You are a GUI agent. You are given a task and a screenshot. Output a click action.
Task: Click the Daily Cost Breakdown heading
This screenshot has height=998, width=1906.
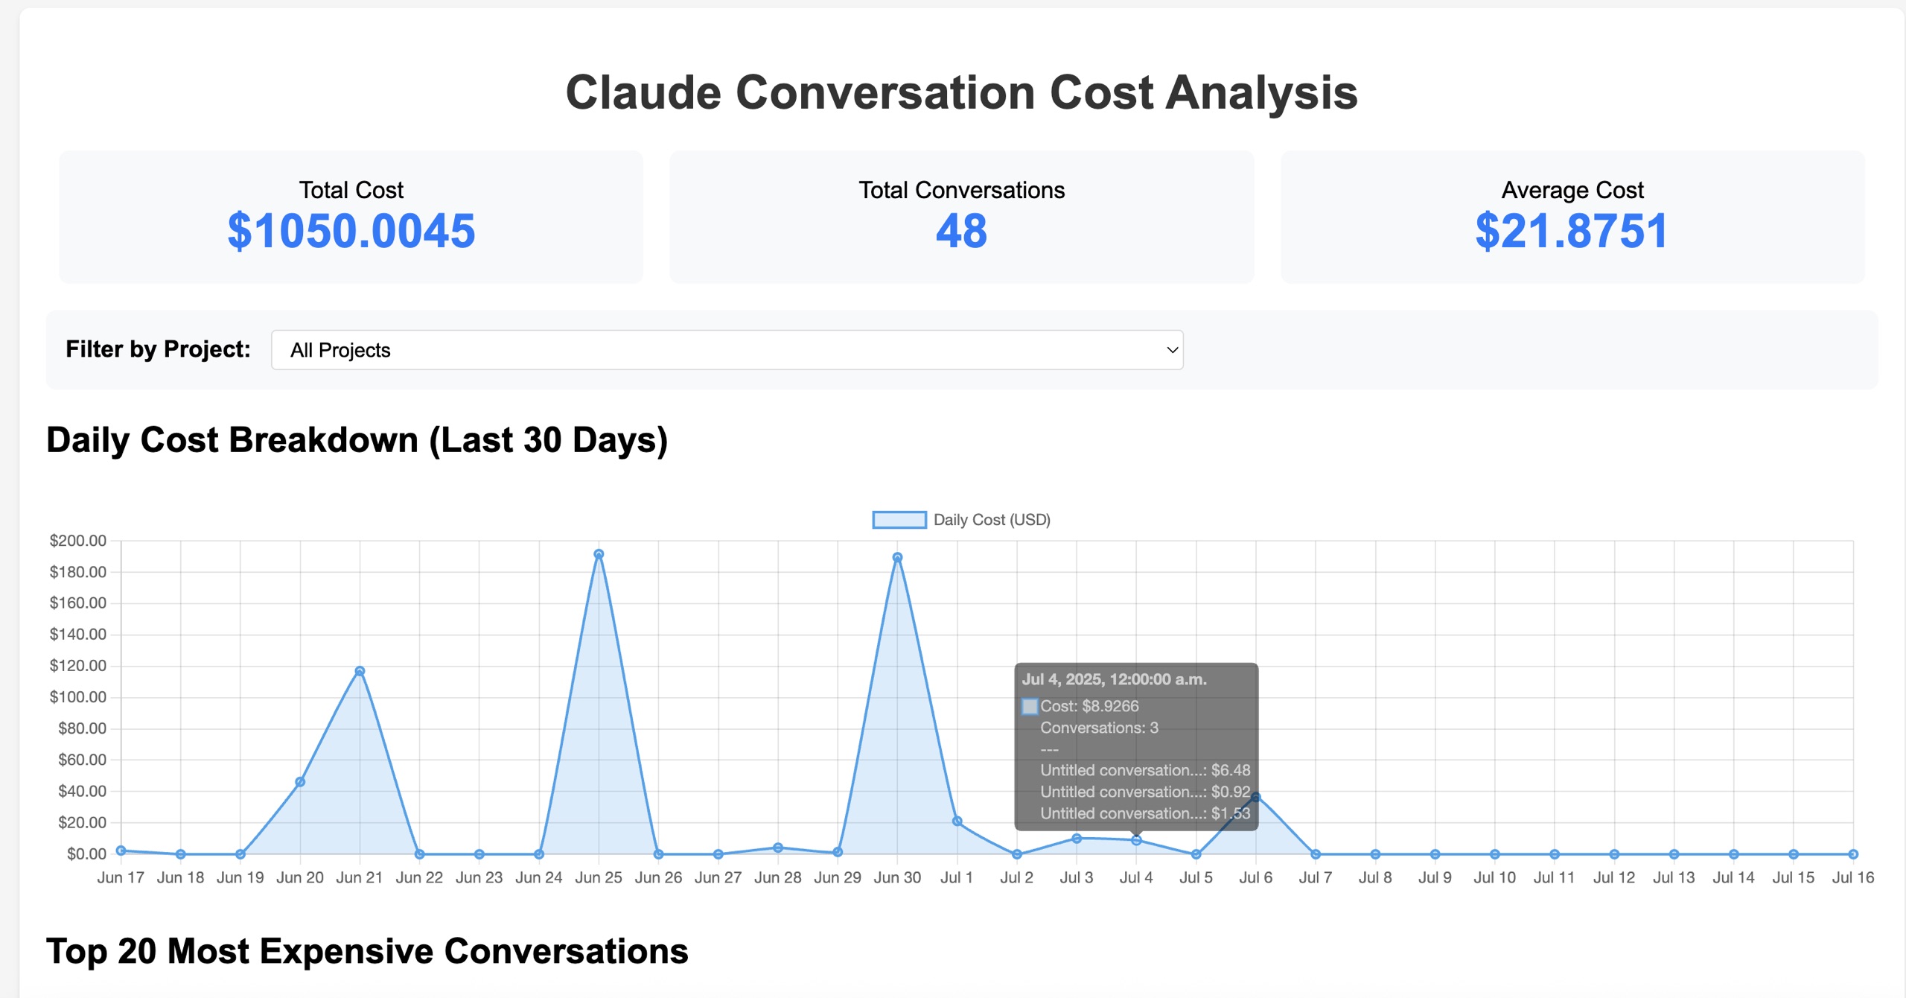click(x=357, y=440)
